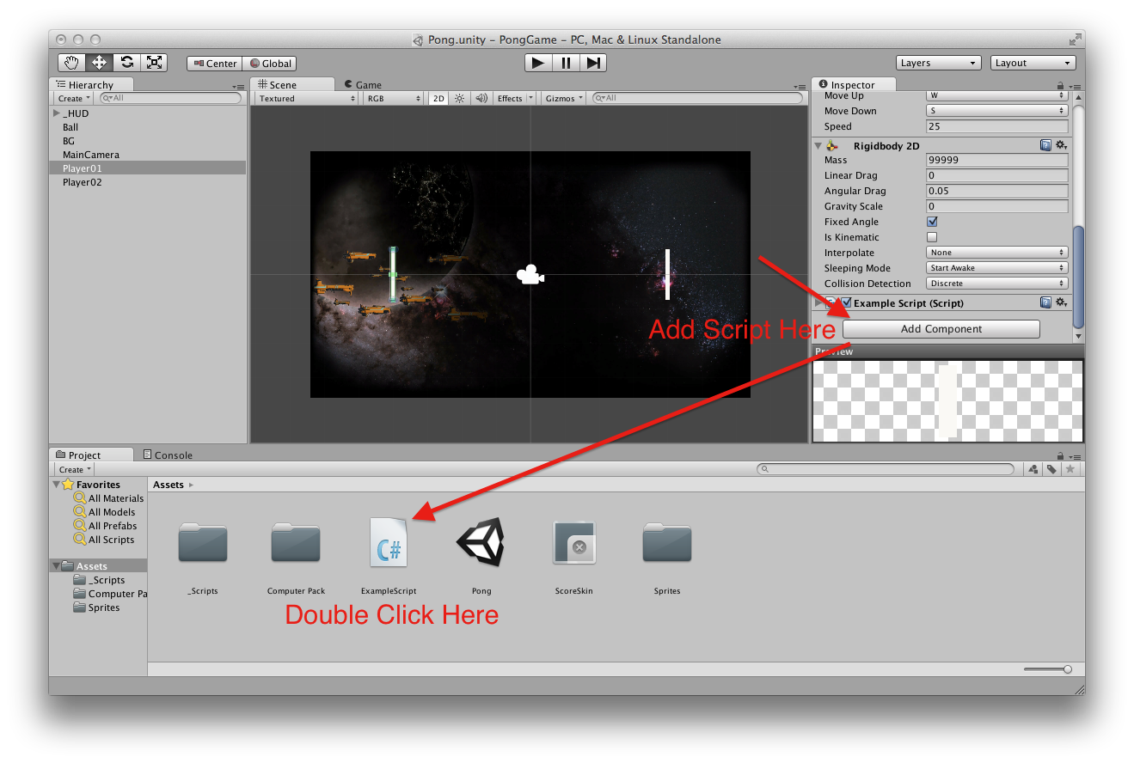Adjust the asset icon size slider
This screenshot has height=763, width=1134.
1067,669
